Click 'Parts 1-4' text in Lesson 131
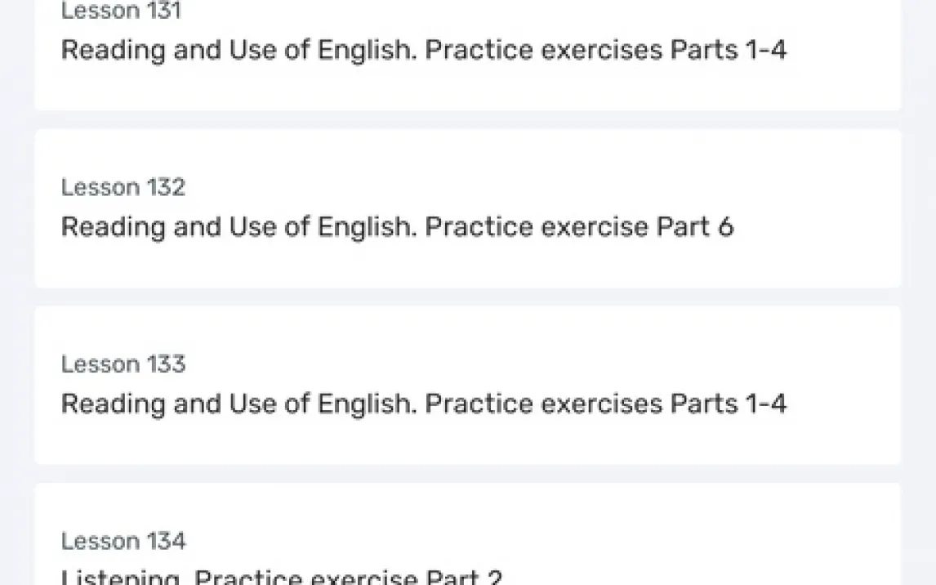Image resolution: width=936 pixels, height=585 pixels. [729, 50]
